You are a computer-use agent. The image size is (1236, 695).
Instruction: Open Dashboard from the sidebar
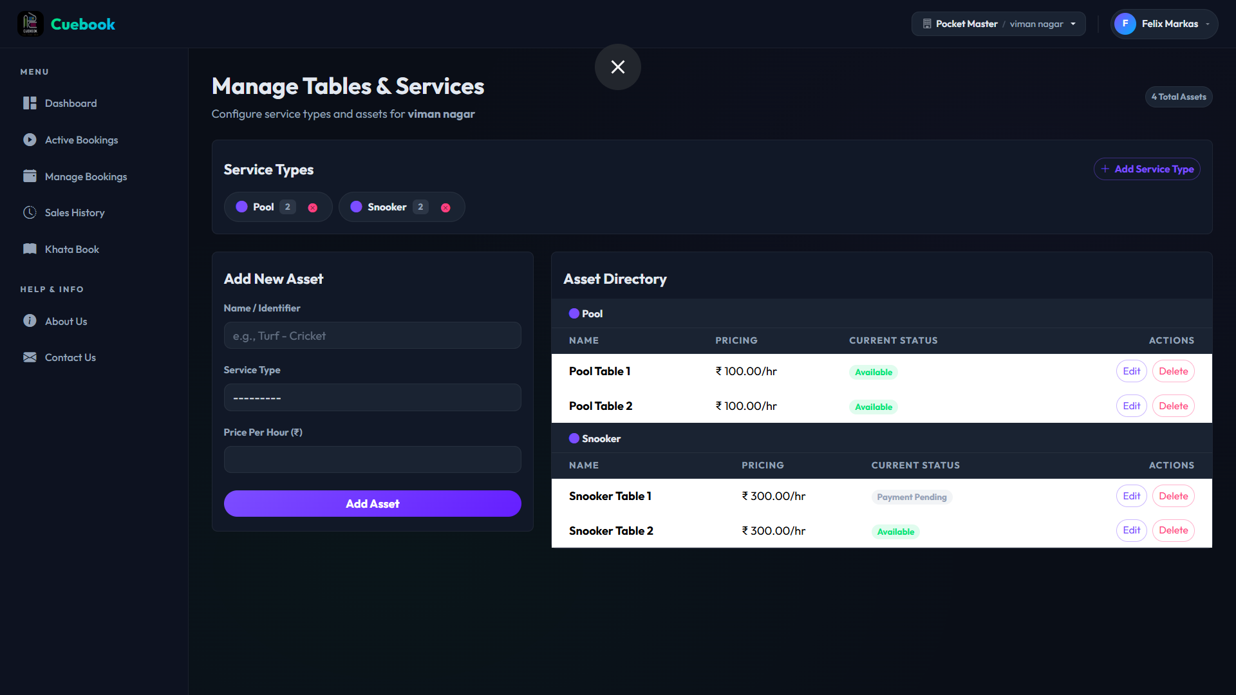tap(70, 103)
